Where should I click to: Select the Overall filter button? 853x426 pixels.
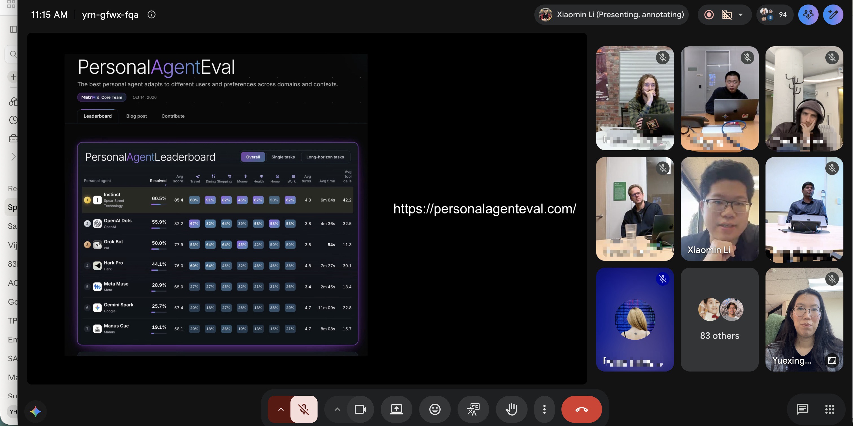253,157
